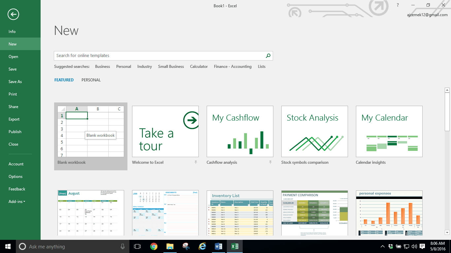Click the template search magnifier icon

point(268,56)
